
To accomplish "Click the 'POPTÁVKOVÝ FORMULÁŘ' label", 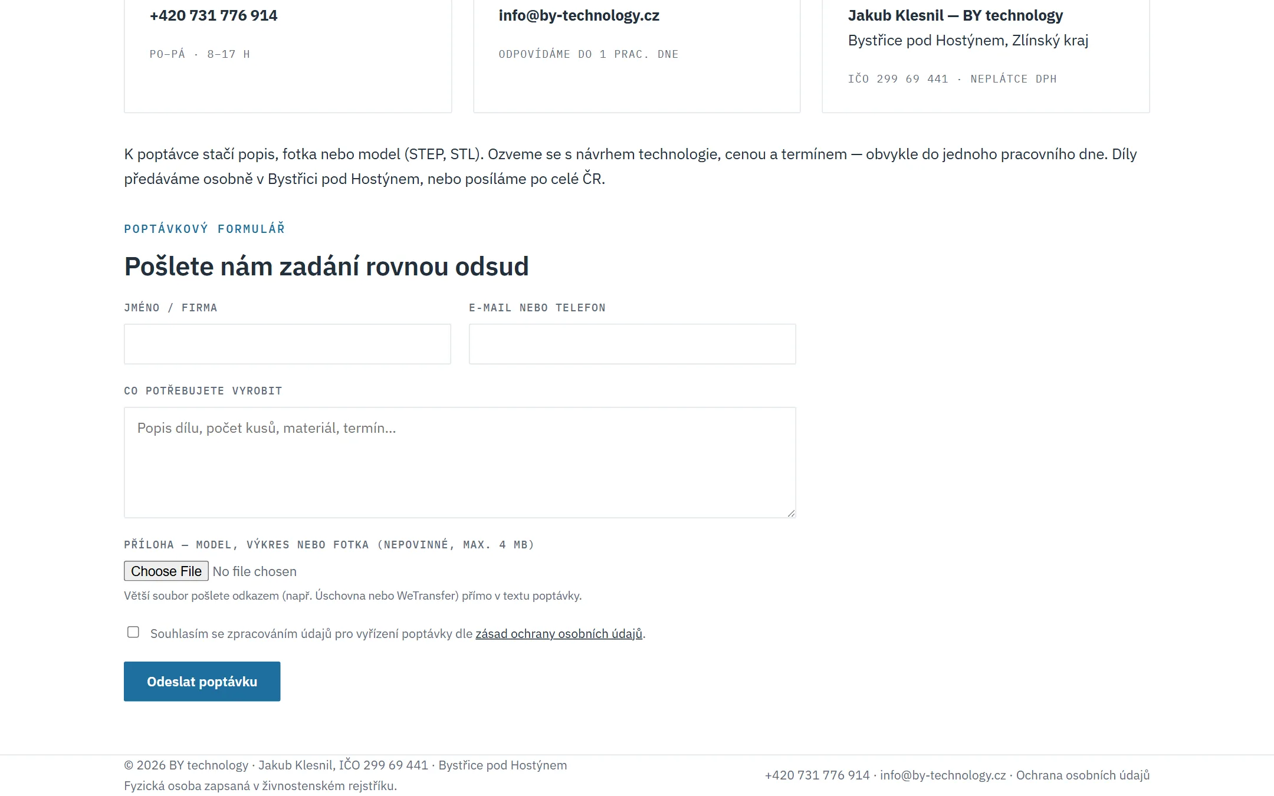I will [204, 229].
